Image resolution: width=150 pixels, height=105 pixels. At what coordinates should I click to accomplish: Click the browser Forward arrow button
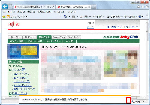tap(11, 7)
